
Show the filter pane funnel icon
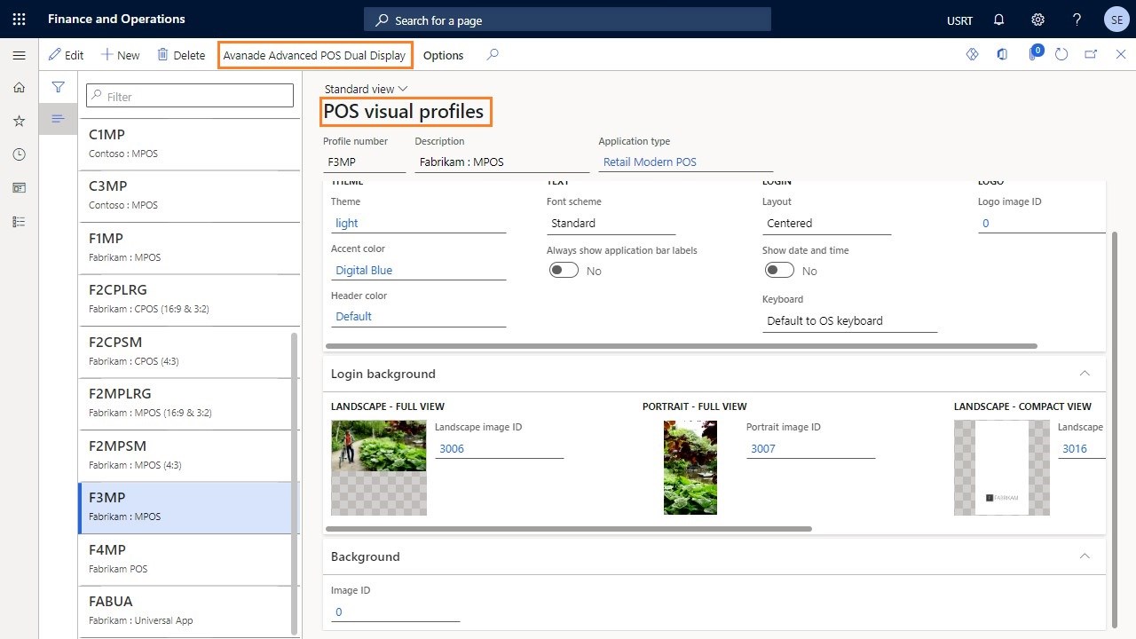(58, 87)
